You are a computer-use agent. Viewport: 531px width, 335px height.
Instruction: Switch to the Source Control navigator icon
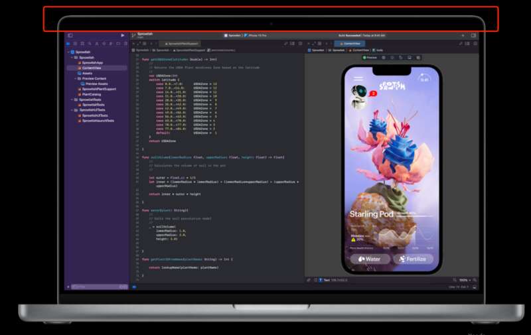75,44
